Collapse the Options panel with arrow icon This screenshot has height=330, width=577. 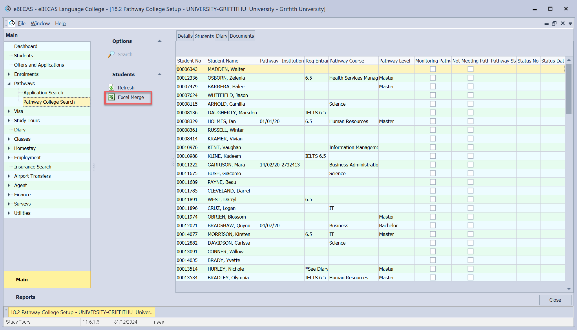pos(159,41)
